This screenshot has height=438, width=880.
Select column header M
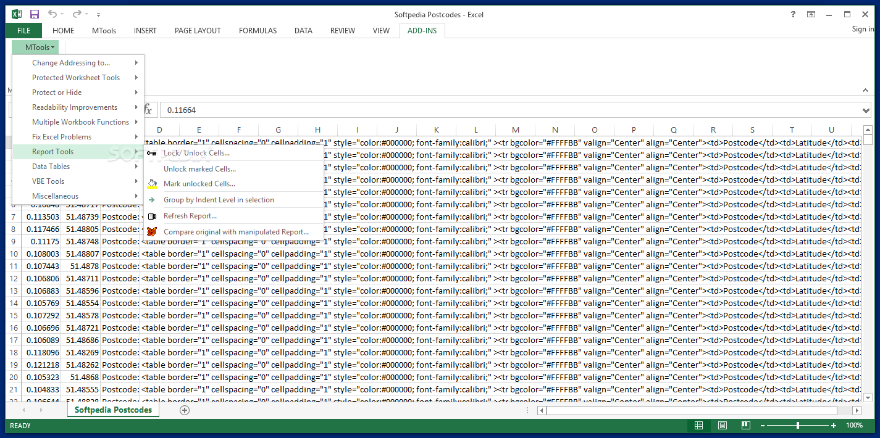515,130
